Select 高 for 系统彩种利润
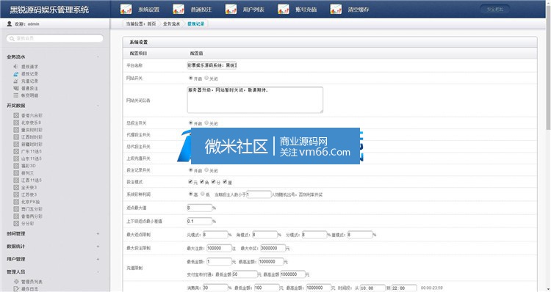This screenshot has height=292, width=551. [190, 194]
